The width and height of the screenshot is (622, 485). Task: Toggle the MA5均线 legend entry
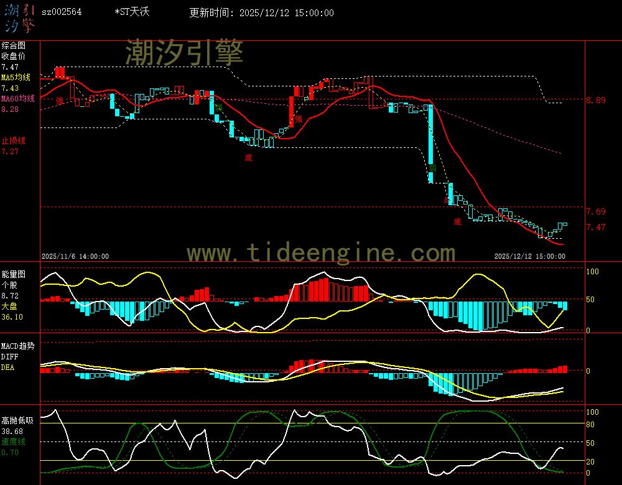point(17,78)
